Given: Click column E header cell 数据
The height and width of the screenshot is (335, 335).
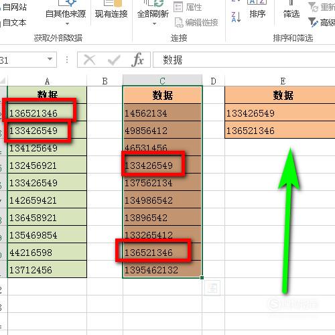Looking at the screenshot, I should pos(280,95).
